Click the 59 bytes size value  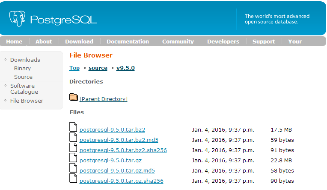pyautogui.click(x=282, y=140)
